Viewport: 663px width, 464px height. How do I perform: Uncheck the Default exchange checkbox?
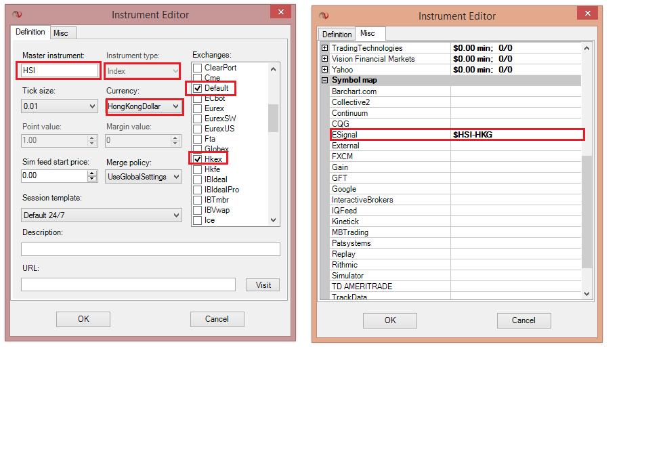[198, 88]
